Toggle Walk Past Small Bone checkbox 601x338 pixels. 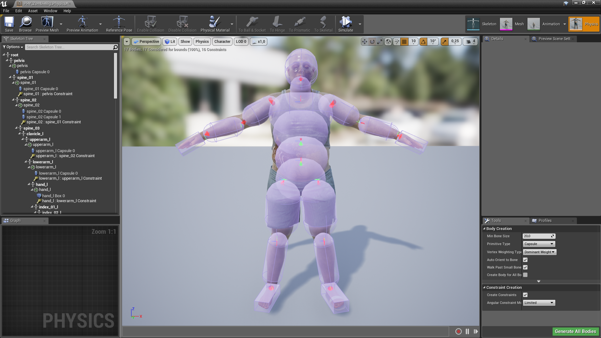coord(525,267)
